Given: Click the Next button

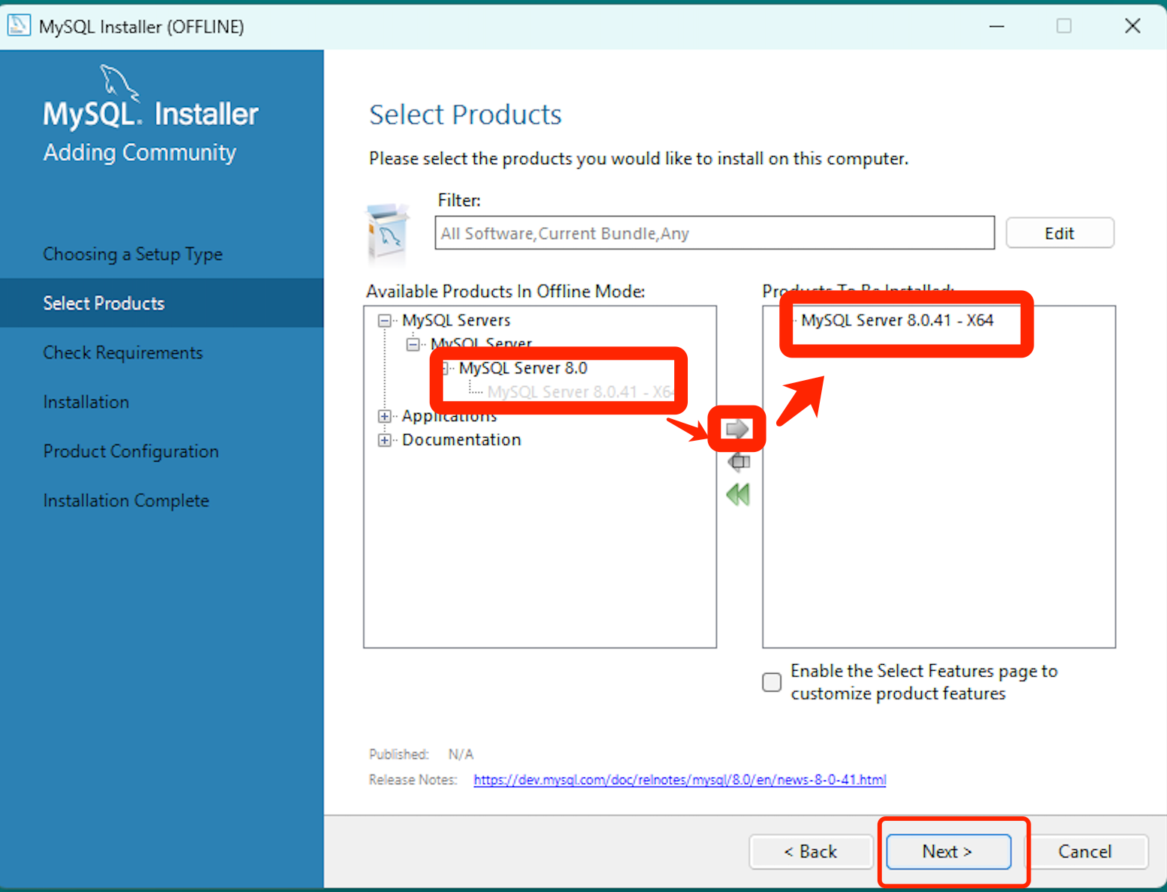Looking at the screenshot, I should [x=948, y=852].
